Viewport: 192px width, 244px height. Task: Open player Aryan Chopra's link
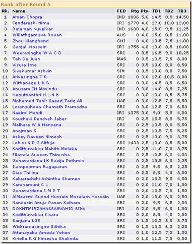[x=27, y=17]
